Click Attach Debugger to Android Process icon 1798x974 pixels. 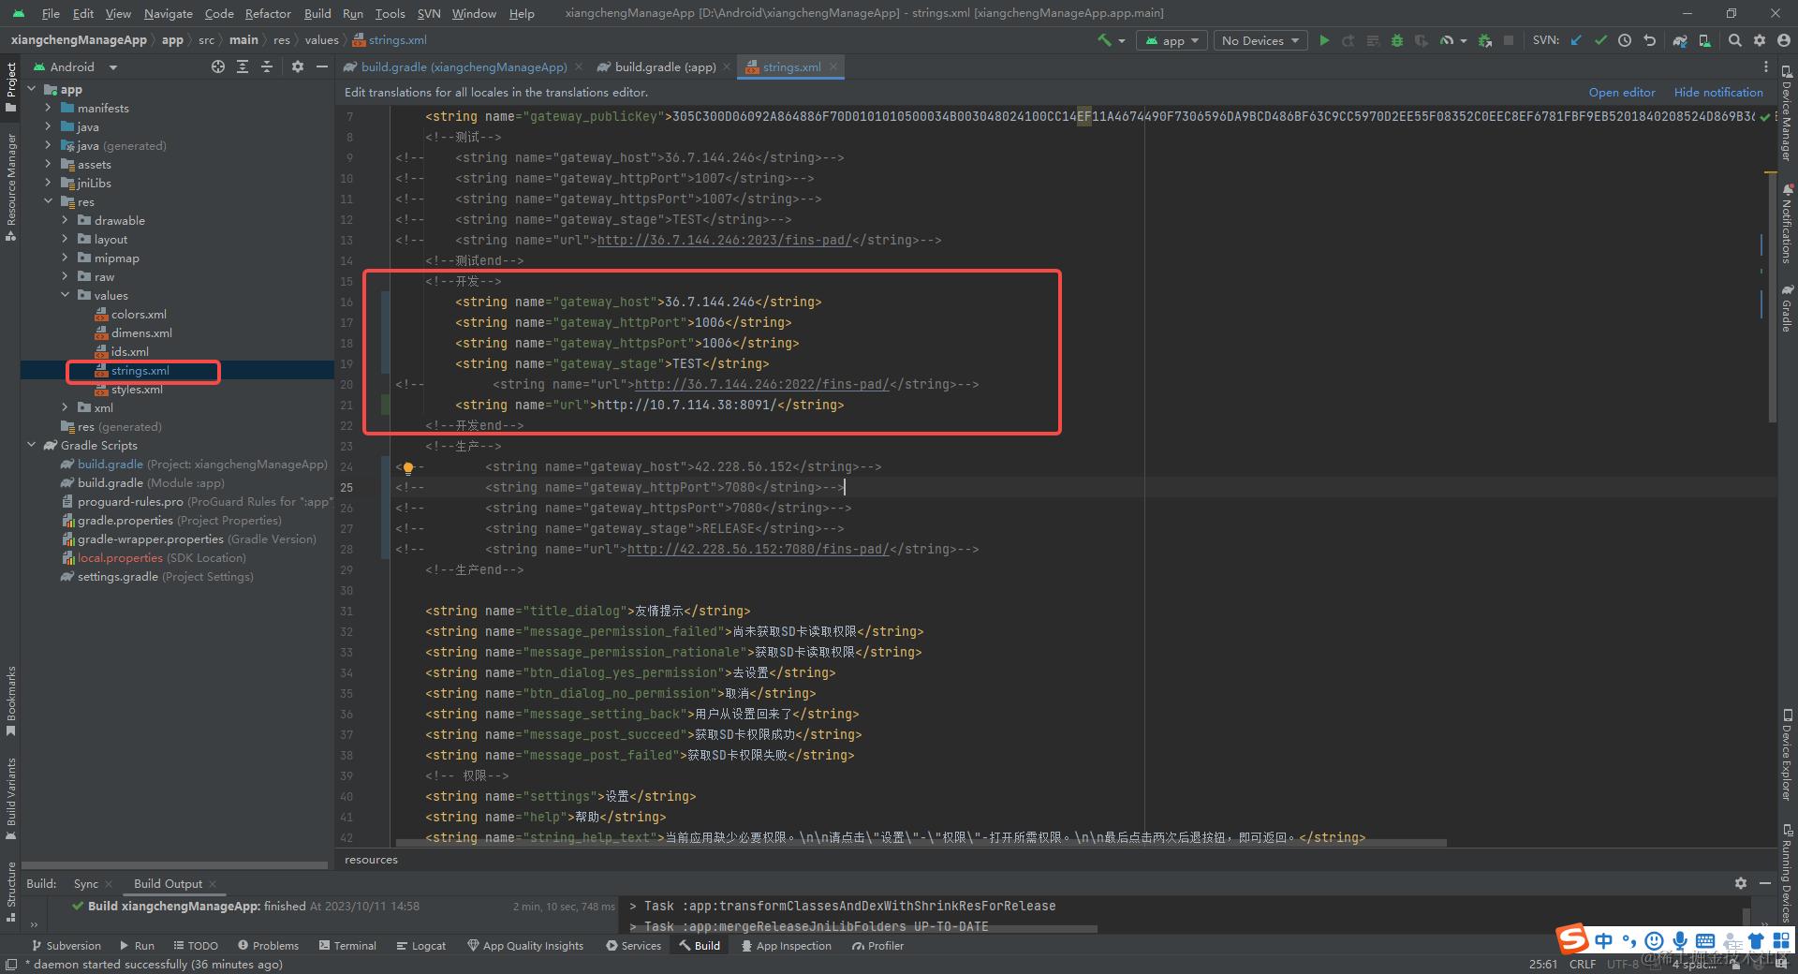click(1484, 40)
